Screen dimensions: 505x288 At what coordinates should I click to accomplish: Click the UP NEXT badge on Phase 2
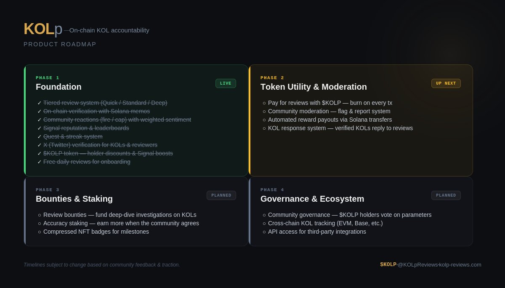click(x=446, y=83)
